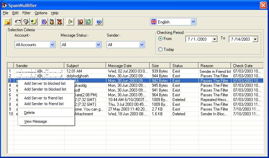Expand the Message Status dropdown
Image resolution: width=269 pixels, height=158 pixels.
tap(98, 45)
